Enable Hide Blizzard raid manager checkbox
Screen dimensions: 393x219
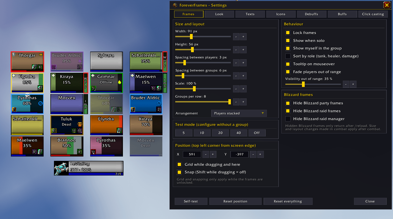pyautogui.click(x=288, y=119)
